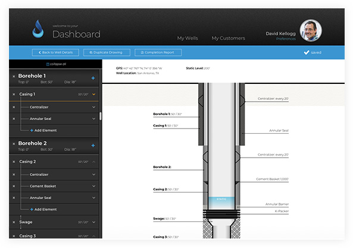Click Duplicate Drawing button
This screenshot has width=353, height=248.
pos(107,52)
